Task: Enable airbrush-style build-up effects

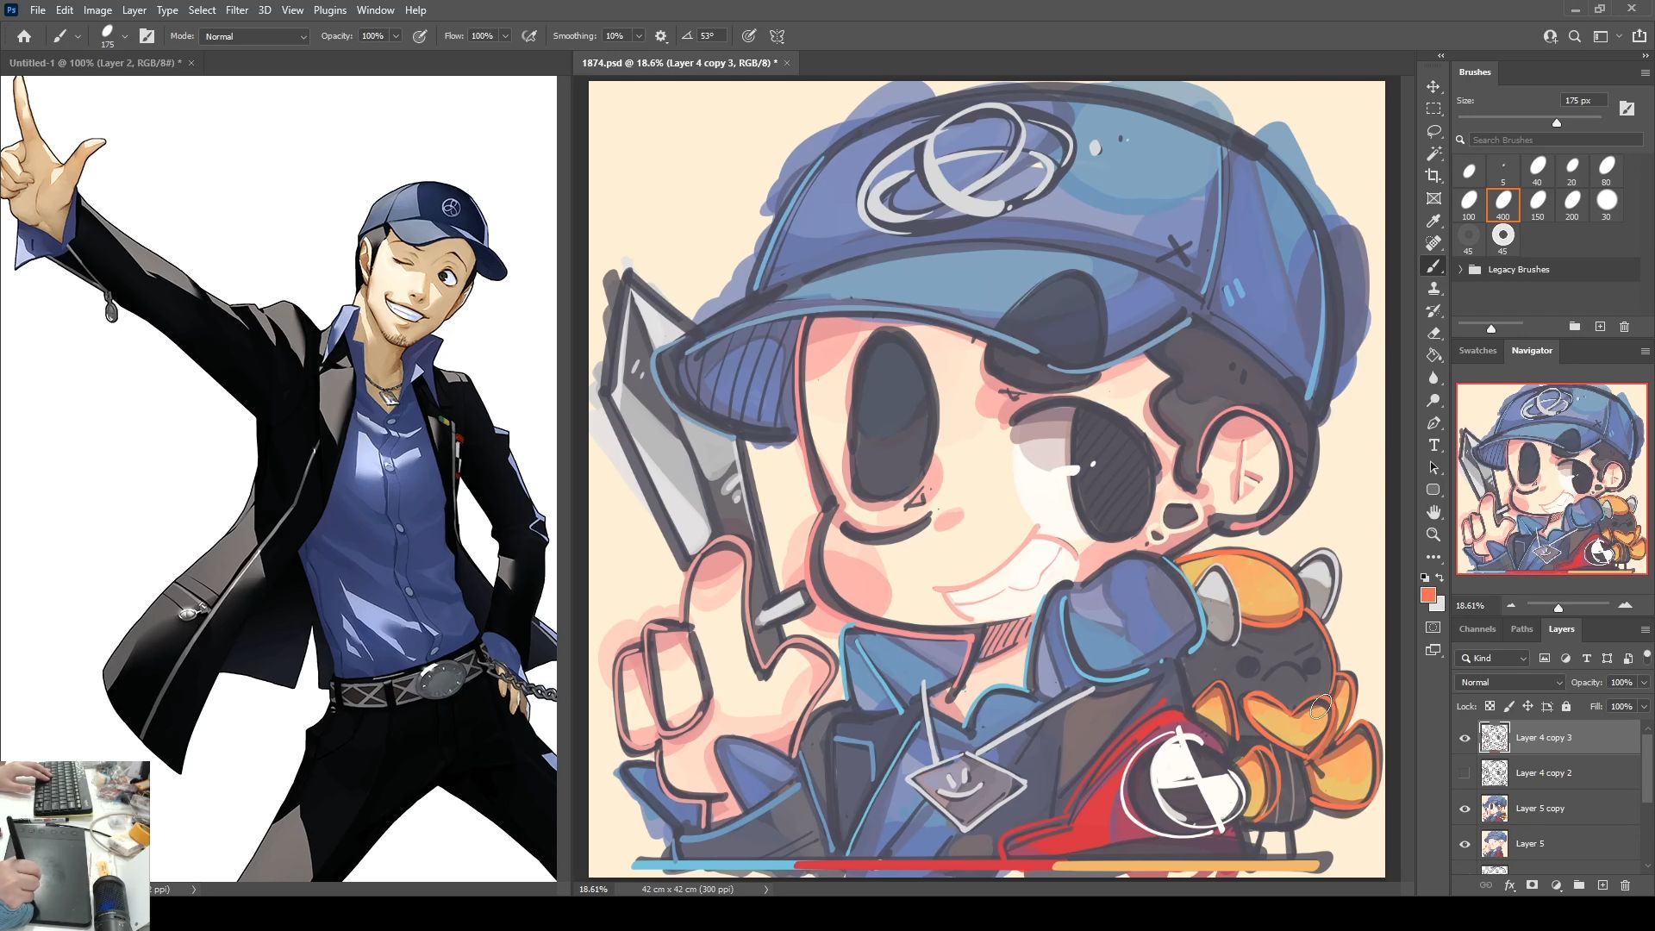Action: (x=529, y=36)
